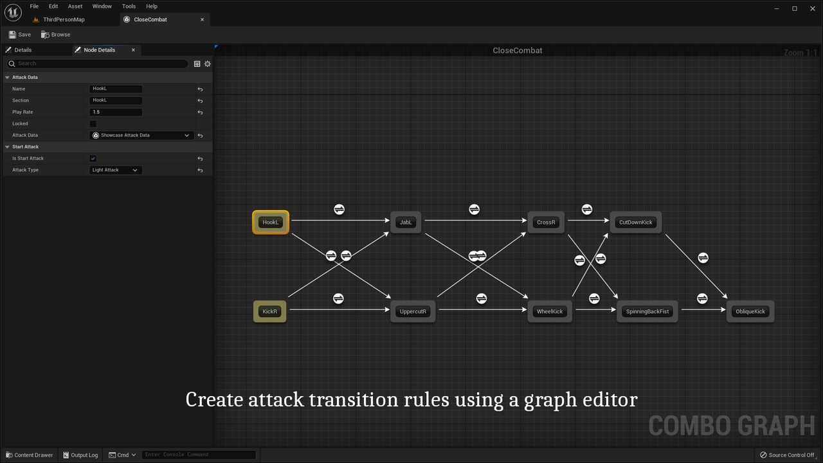Image resolution: width=823 pixels, height=463 pixels.
Task: Click transition icon between UppercutR and WheelKick
Action: point(481,298)
